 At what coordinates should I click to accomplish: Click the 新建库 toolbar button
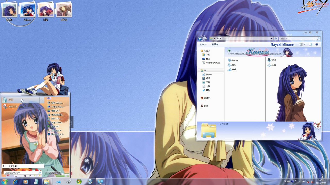click(215, 44)
